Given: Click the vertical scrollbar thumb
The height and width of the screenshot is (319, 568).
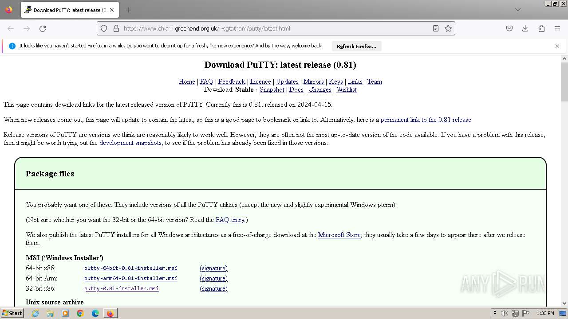Looking at the screenshot, I should (x=564, y=82).
